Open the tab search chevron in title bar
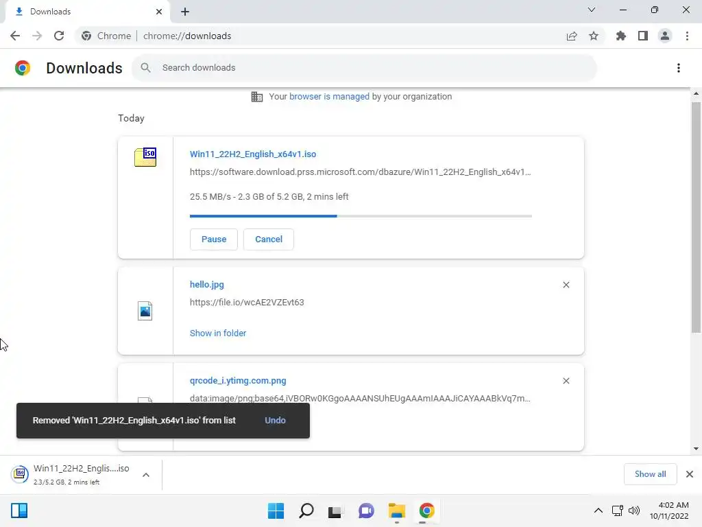This screenshot has width=702, height=527. [x=592, y=10]
